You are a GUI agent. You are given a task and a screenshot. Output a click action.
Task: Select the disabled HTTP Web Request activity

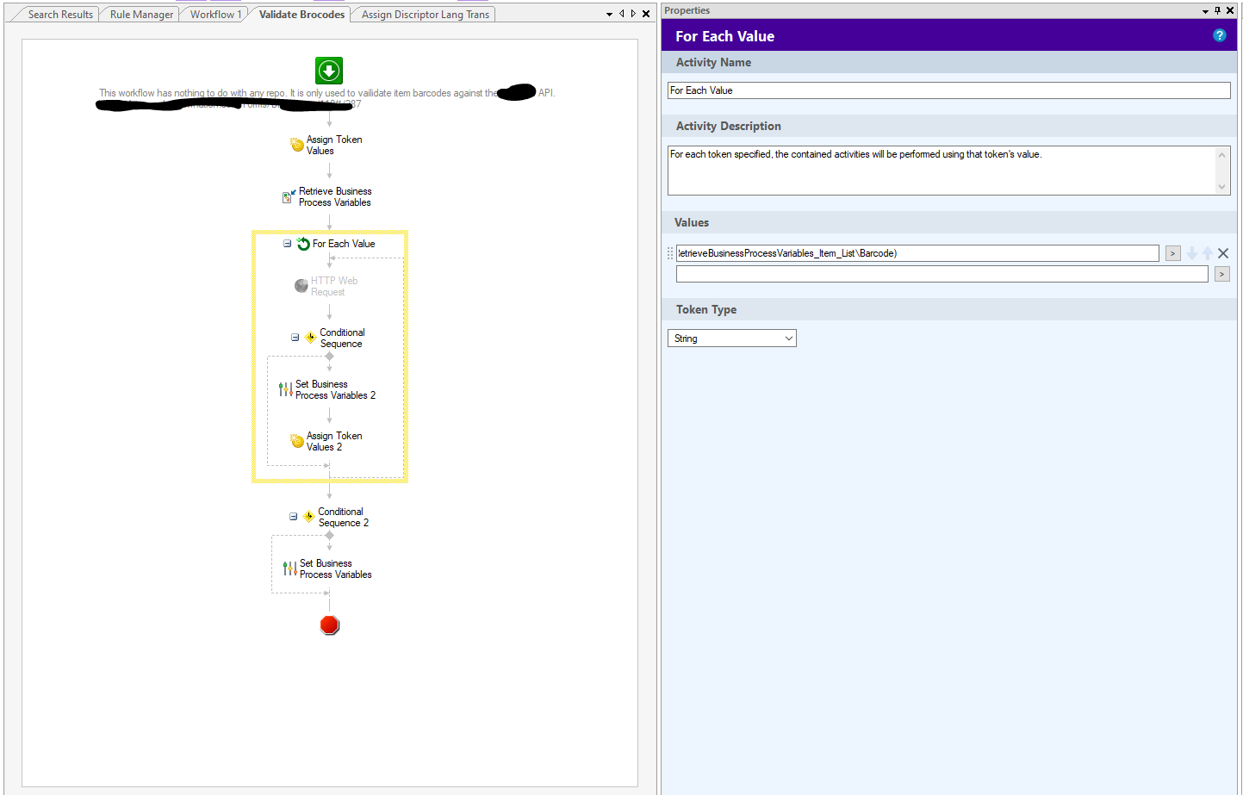coord(326,286)
